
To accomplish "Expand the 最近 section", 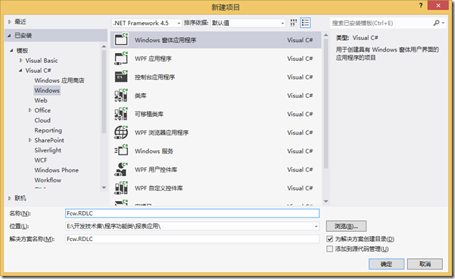I will tap(10, 21).
